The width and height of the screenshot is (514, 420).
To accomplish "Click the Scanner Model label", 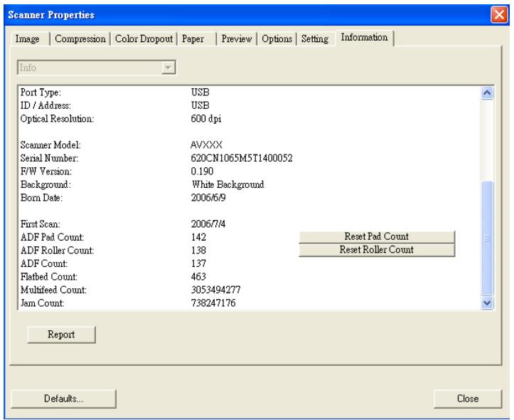I will pos(50,145).
